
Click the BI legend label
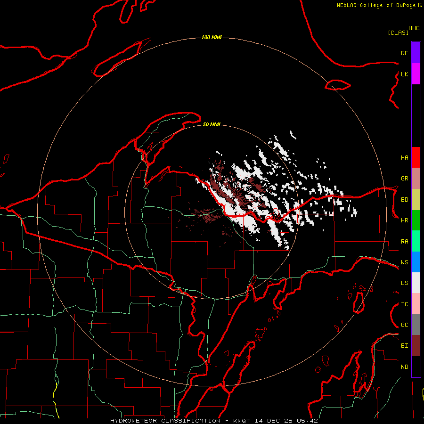[404, 346]
